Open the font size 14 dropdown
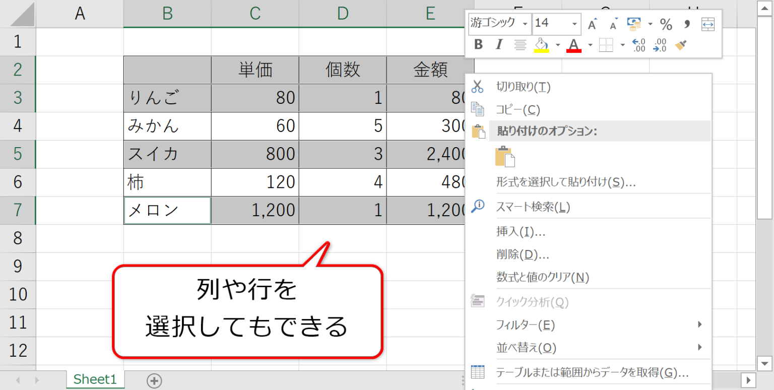774x390 pixels. (574, 24)
